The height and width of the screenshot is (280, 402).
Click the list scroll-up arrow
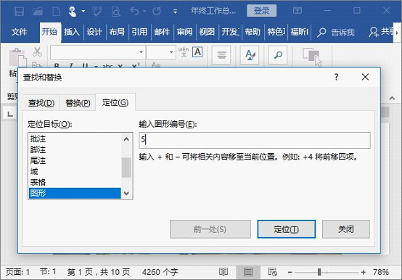[x=126, y=139]
